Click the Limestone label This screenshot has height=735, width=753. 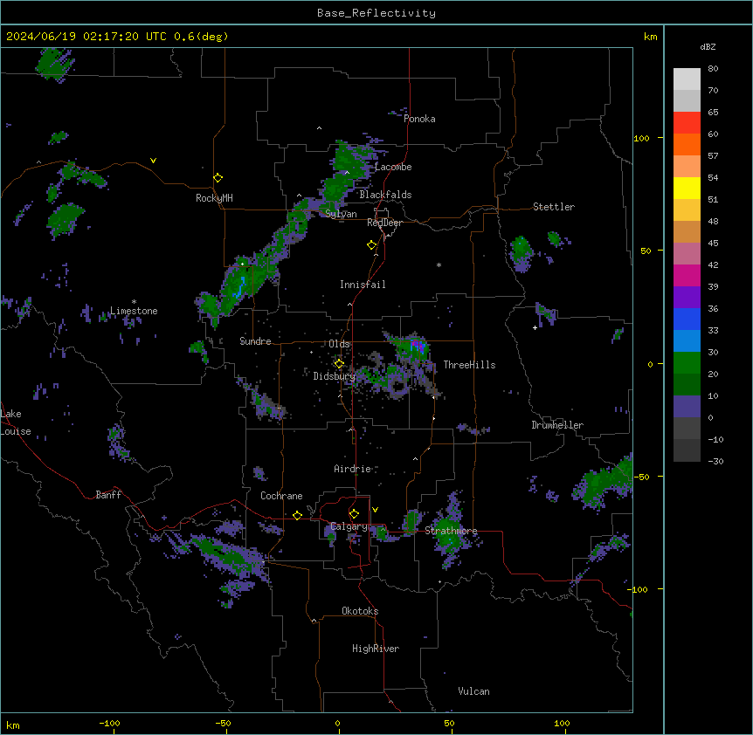(134, 311)
